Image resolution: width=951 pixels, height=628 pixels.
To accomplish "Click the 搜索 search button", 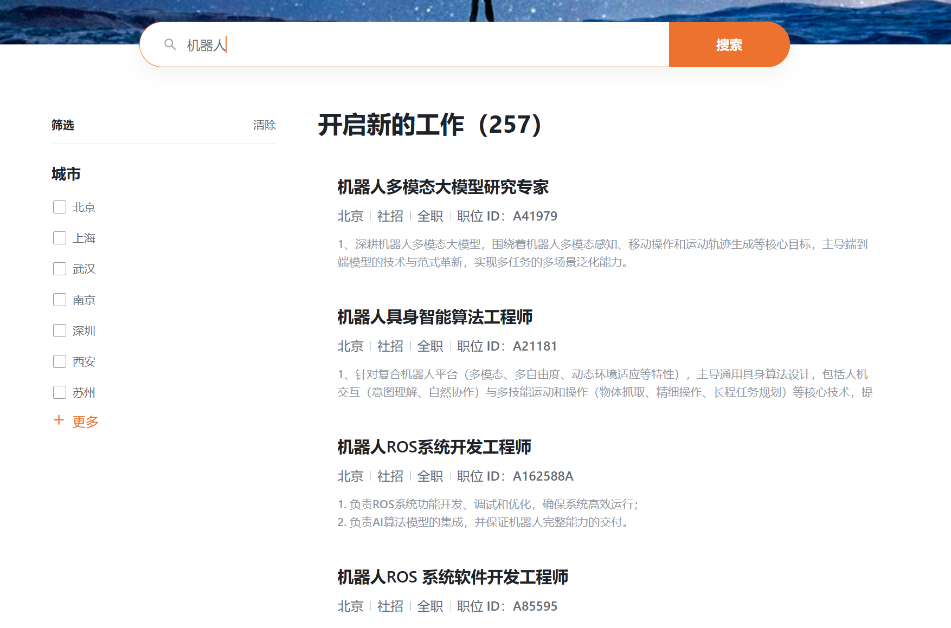I will [x=729, y=44].
